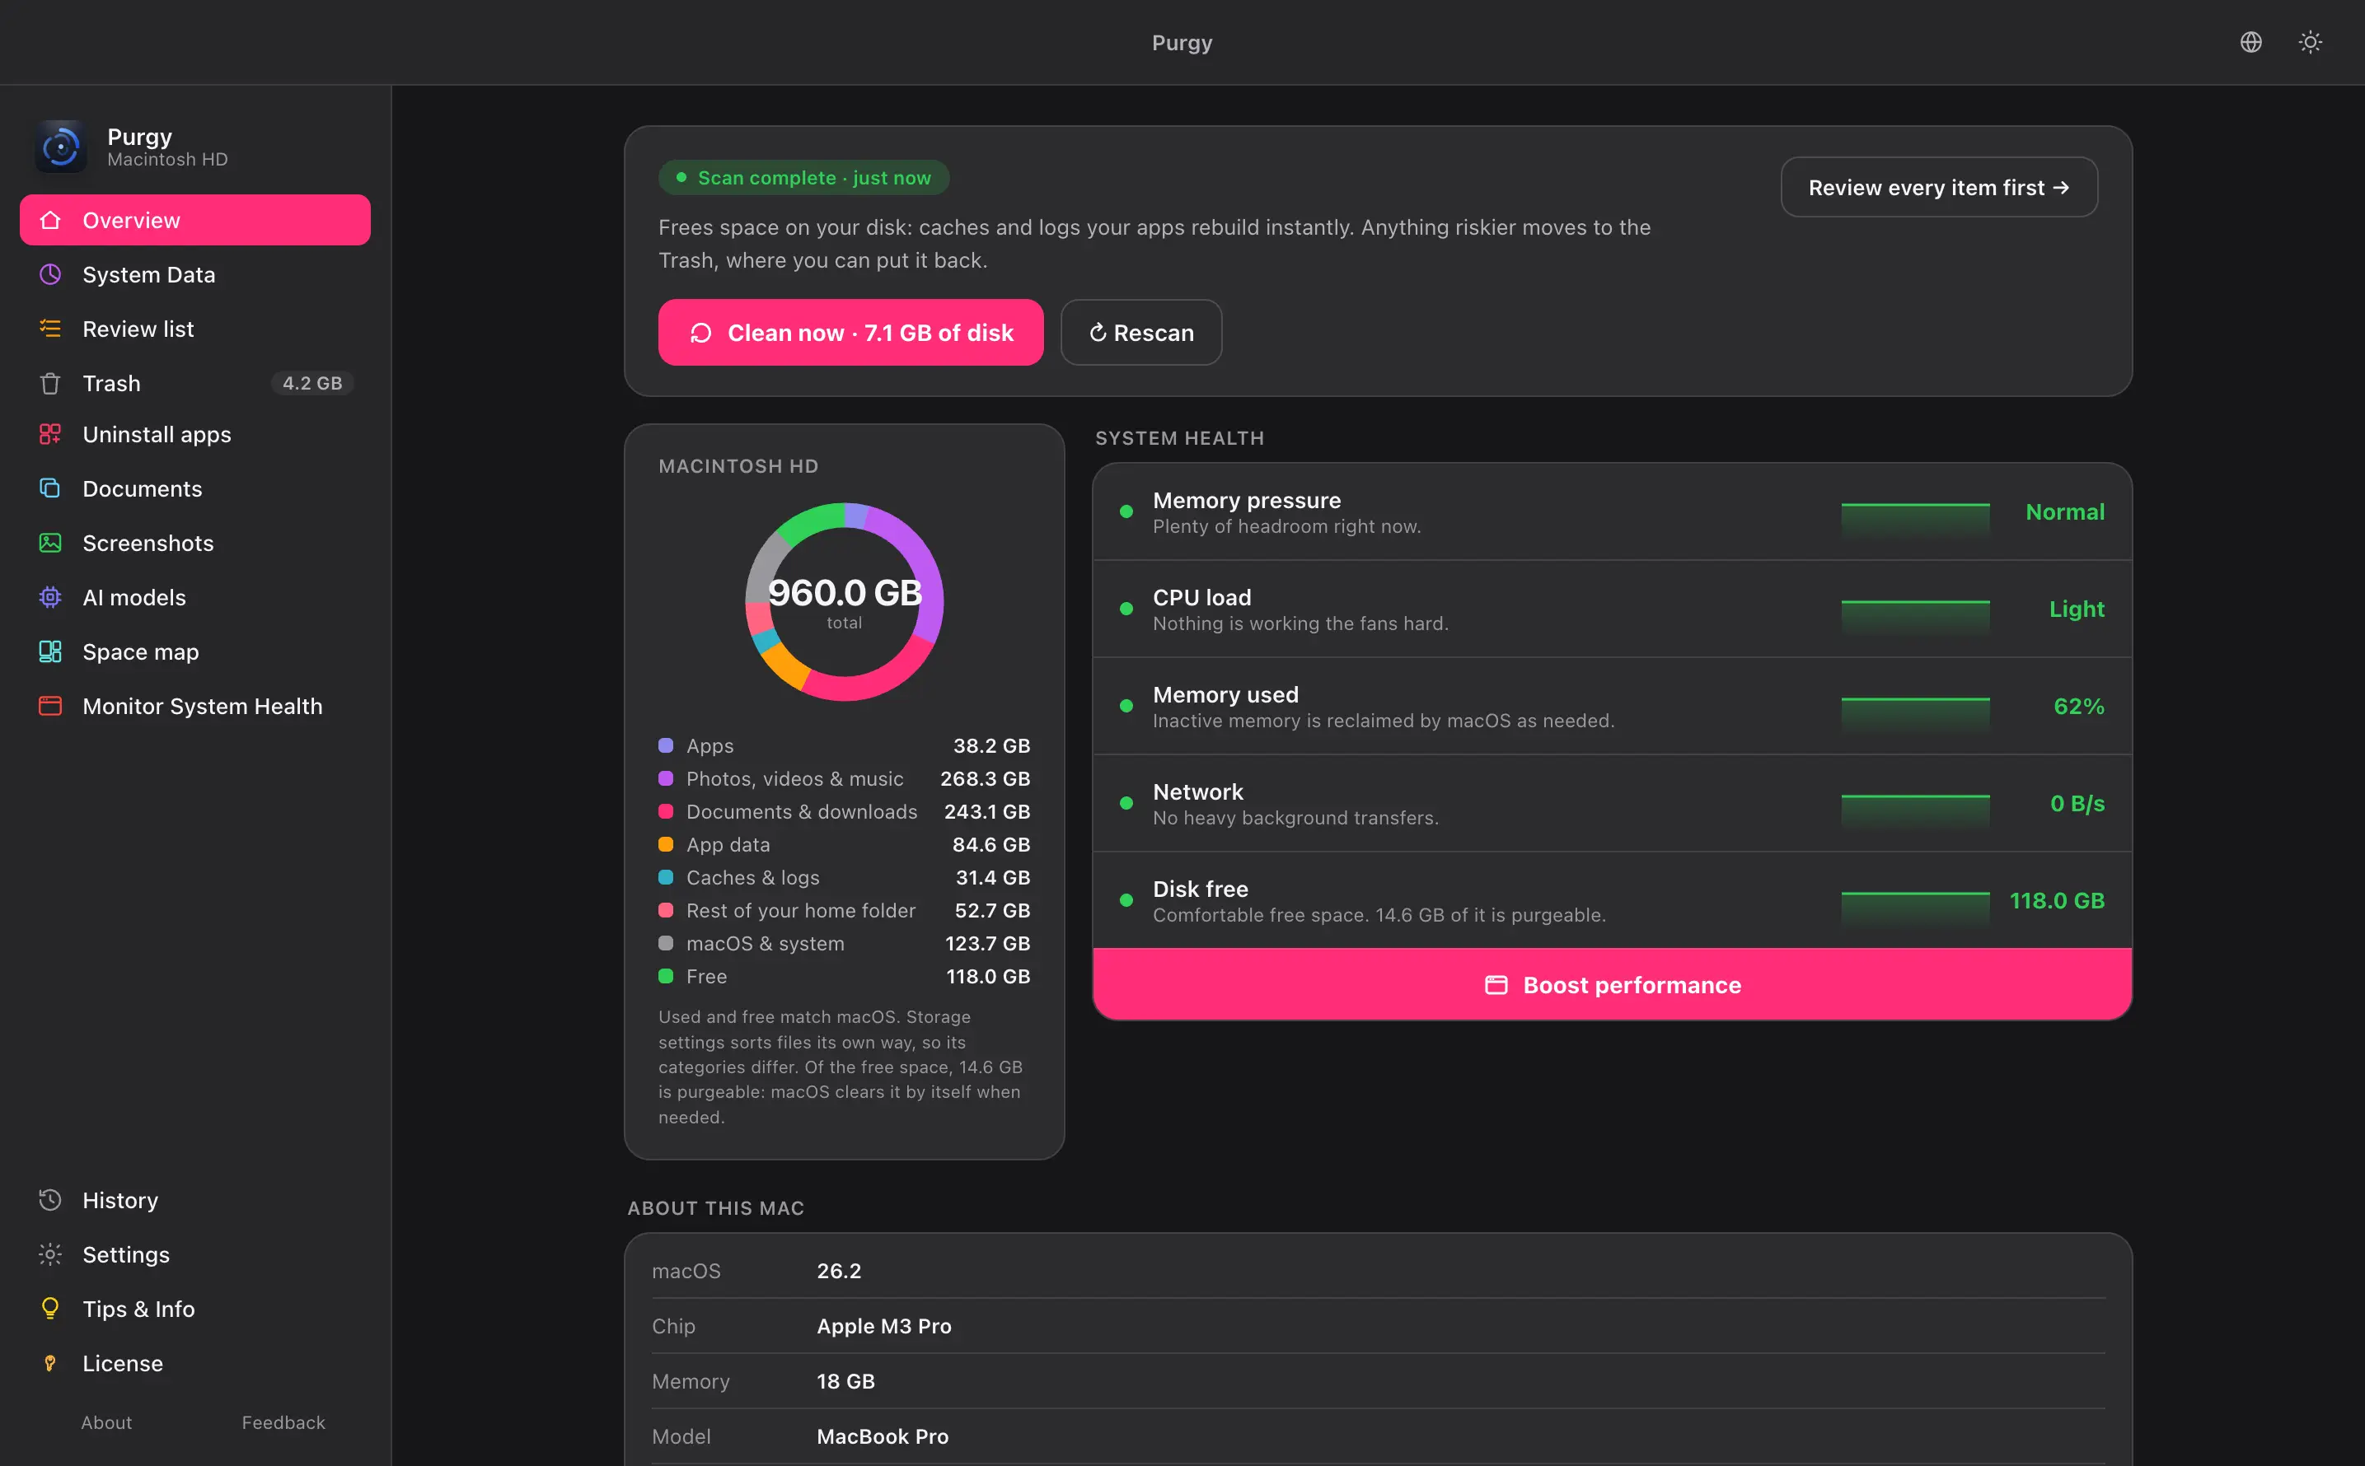Click the Trash 4.2 GB size badge
The image size is (2365, 1466).
(x=312, y=383)
